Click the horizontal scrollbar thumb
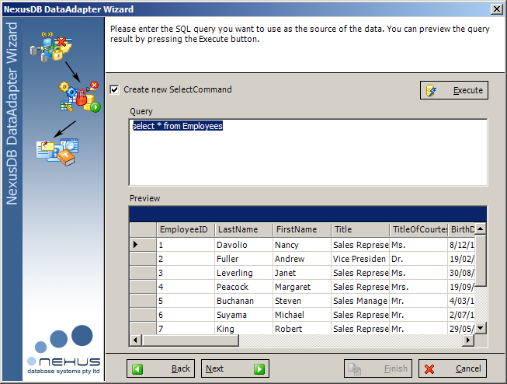The width and height of the screenshot is (507, 384). point(190,340)
